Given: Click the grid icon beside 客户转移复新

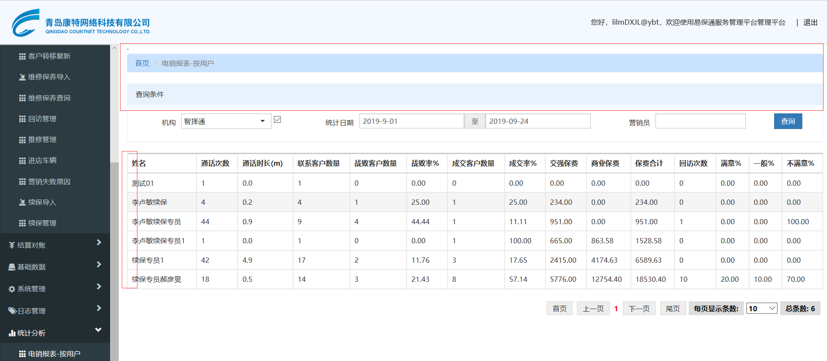Looking at the screenshot, I should (22, 56).
